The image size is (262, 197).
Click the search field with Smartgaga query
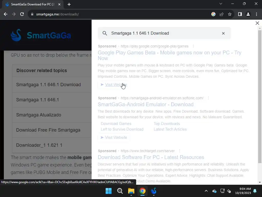(x=164, y=33)
